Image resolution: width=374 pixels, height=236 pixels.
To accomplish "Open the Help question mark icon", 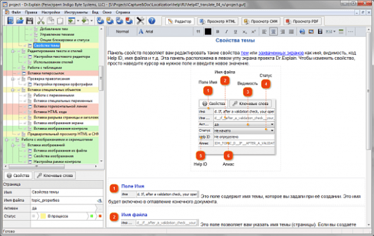I will pyautogui.click(x=152, y=21).
